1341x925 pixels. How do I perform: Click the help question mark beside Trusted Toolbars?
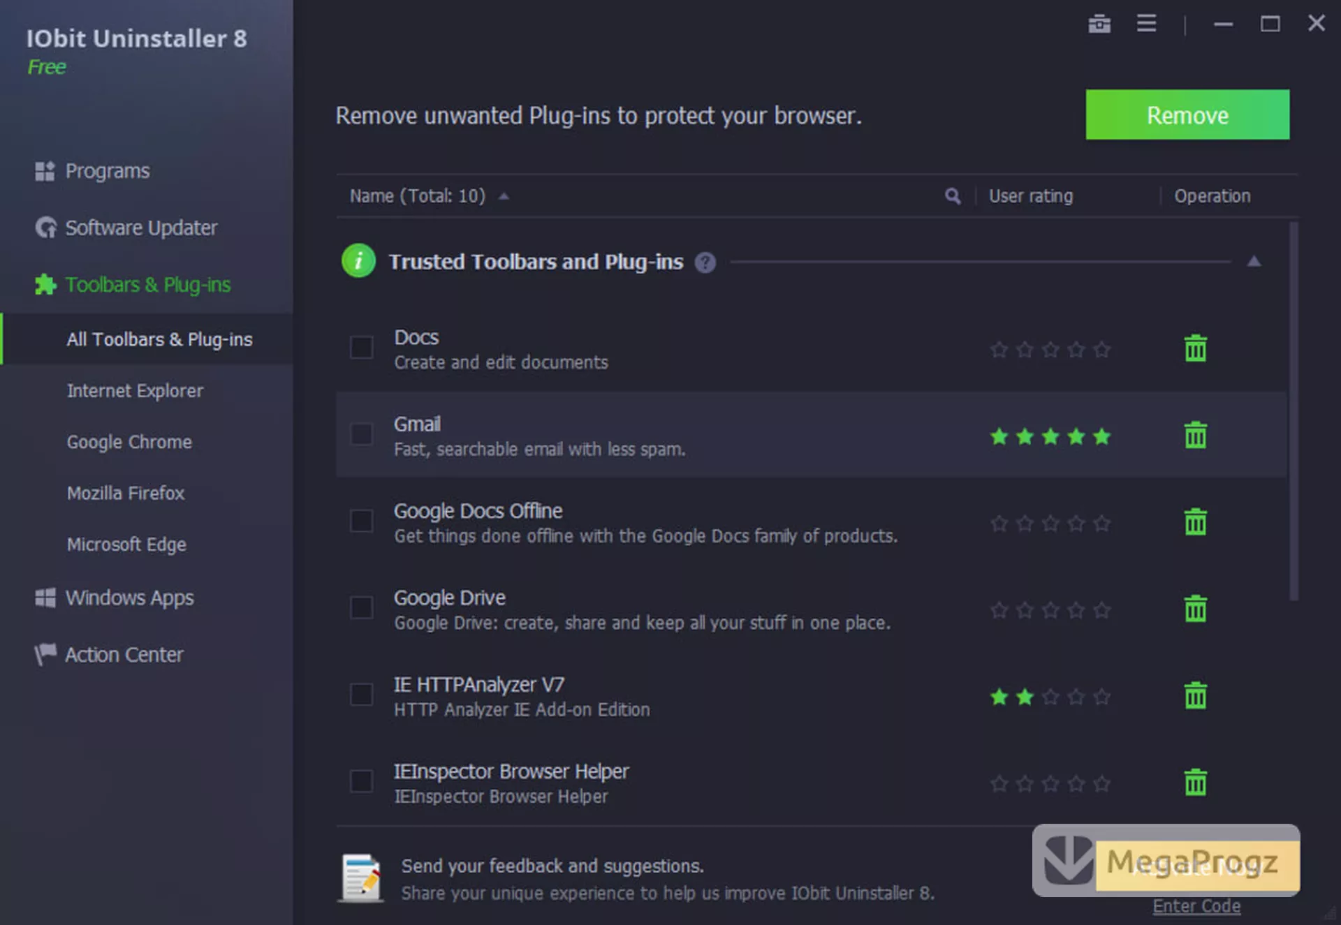pos(705,262)
